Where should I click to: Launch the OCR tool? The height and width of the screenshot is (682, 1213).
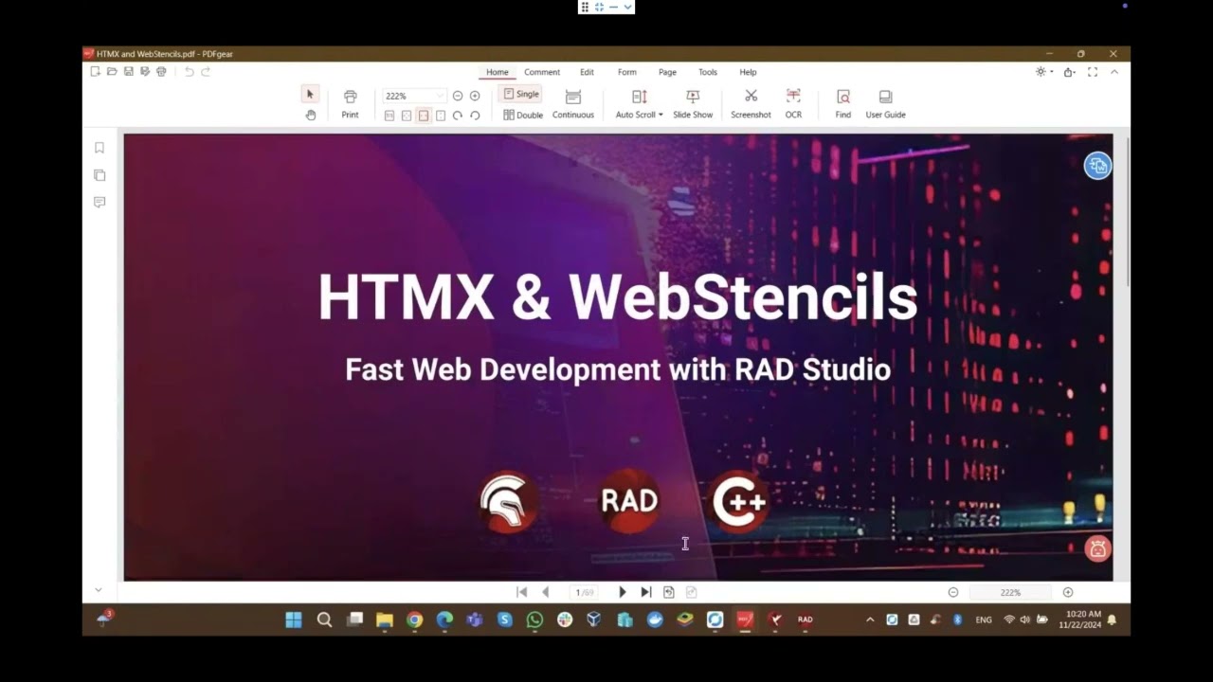coord(793,104)
